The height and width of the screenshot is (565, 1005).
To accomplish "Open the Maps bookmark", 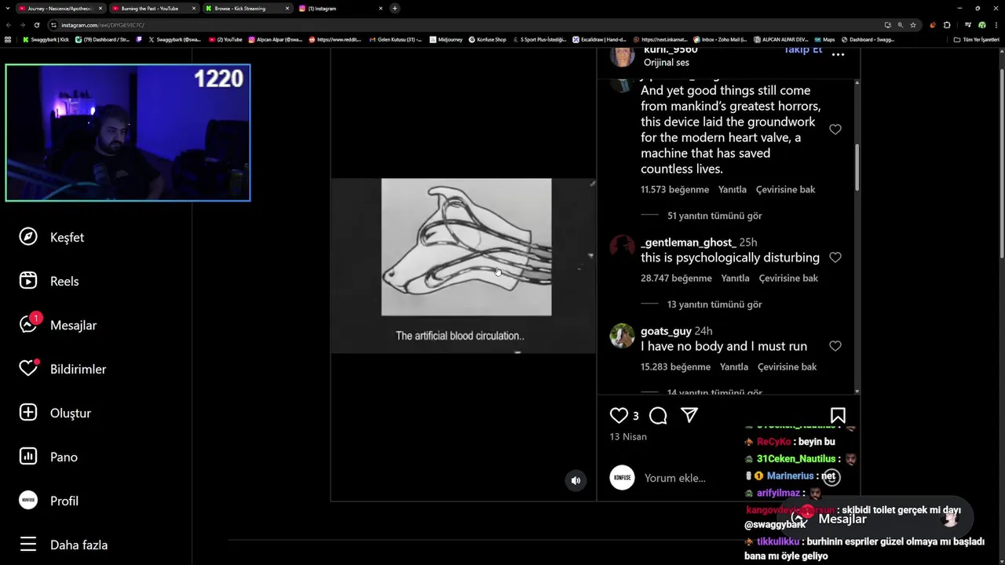I will click(x=824, y=39).
